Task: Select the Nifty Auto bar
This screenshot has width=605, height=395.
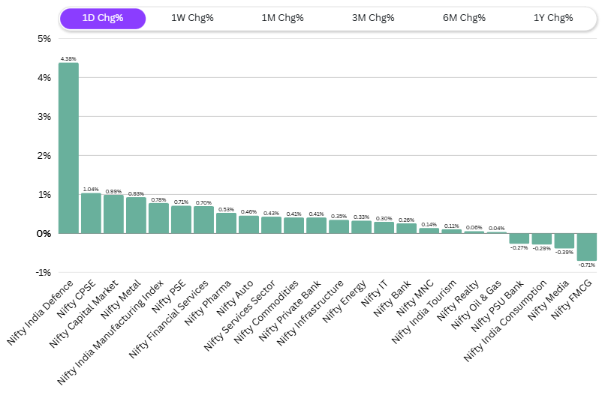Action: point(249,225)
